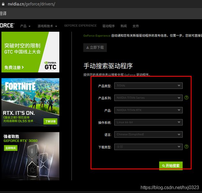Click the 产品类型 field label
This screenshot has width=202, height=193.
click(x=105, y=86)
